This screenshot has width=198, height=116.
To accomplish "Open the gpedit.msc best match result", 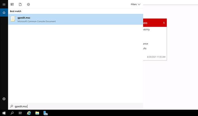I will (x=76, y=19).
